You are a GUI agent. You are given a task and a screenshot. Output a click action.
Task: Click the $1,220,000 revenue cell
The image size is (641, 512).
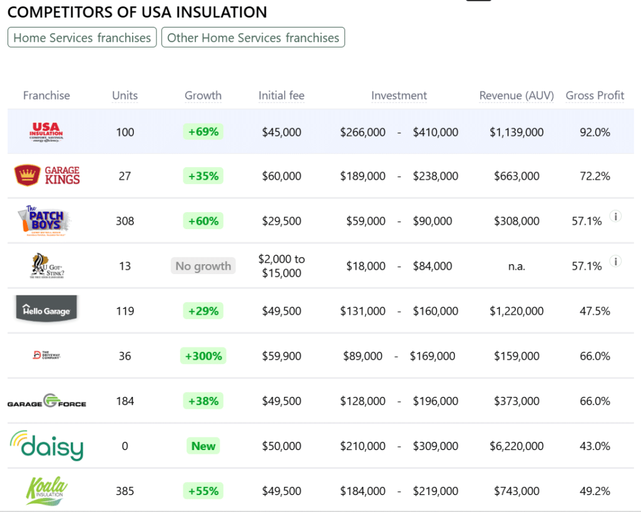coord(516,311)
